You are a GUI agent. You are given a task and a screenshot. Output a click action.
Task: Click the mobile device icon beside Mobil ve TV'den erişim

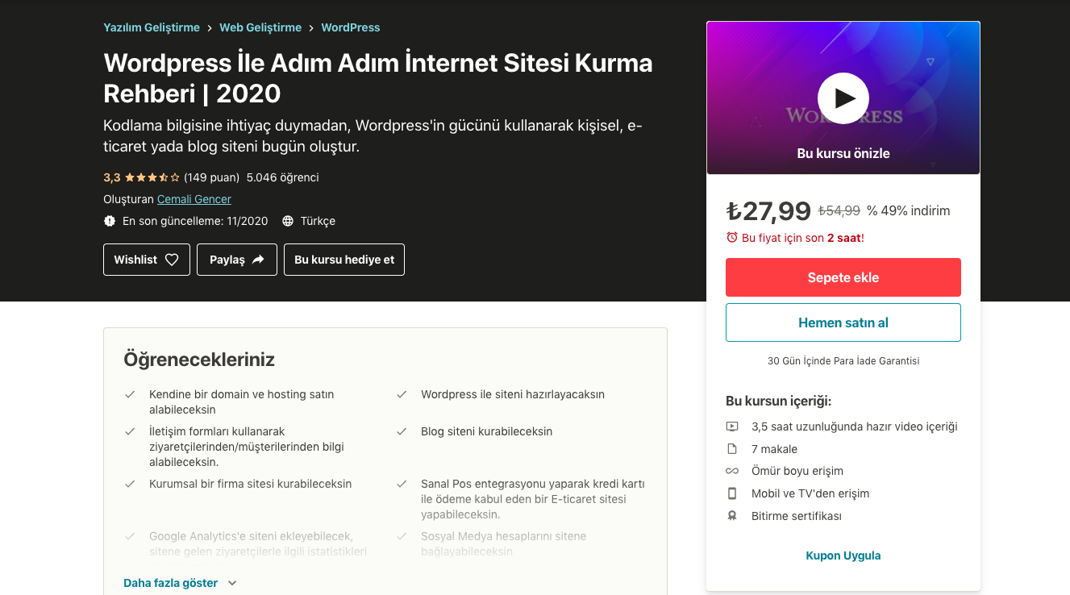click(x=732, y=493)
